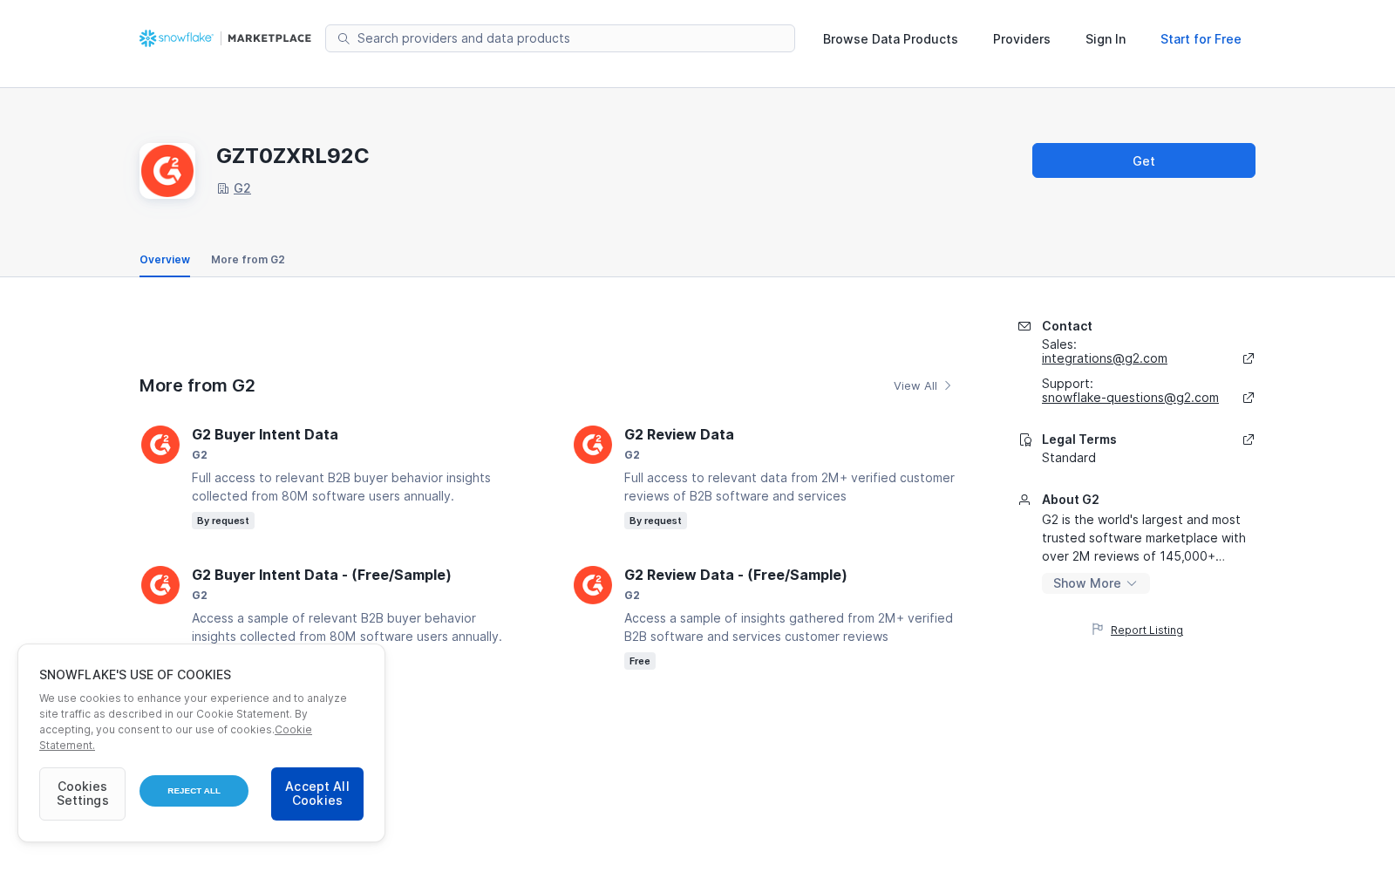Email sales at integrations@g2.com
The image size is (1395, 872).
pos(1105,358)
